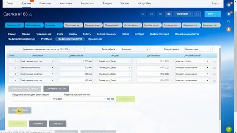Open the Аналитика section in top menu
This screenshot has height=133, width=237.
[x=87, y=3]
